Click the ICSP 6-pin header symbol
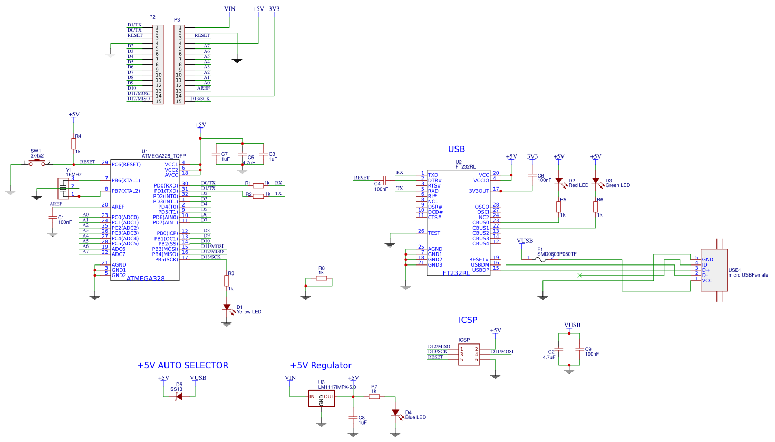The image size is (775, 442). [x=469, y=355]
